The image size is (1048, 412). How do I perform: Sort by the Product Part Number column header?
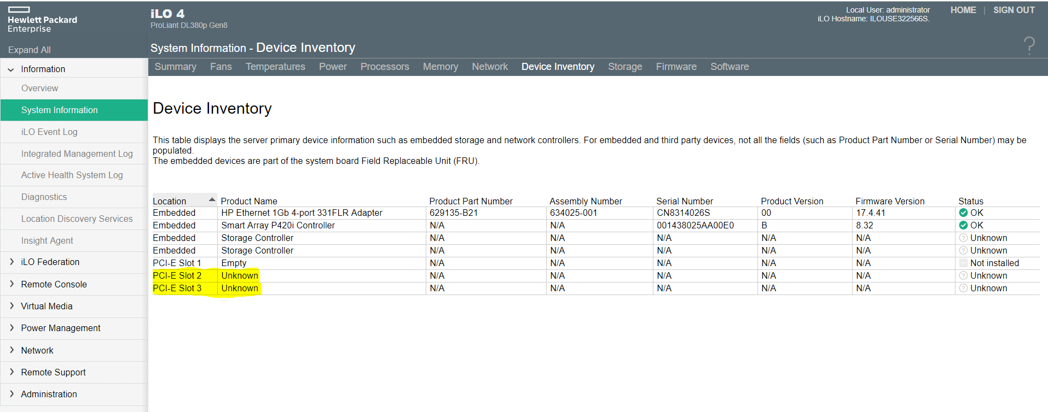(471, 201)
